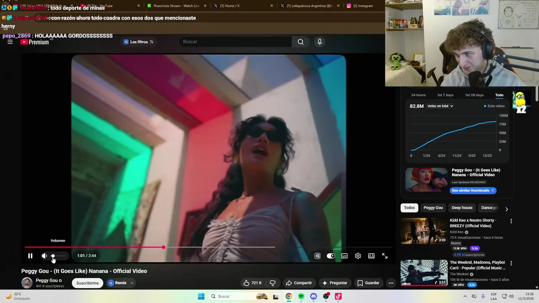539x303 pixels.
Task: Open The Weeknd Popular video thumbnail
Action: 424,273
